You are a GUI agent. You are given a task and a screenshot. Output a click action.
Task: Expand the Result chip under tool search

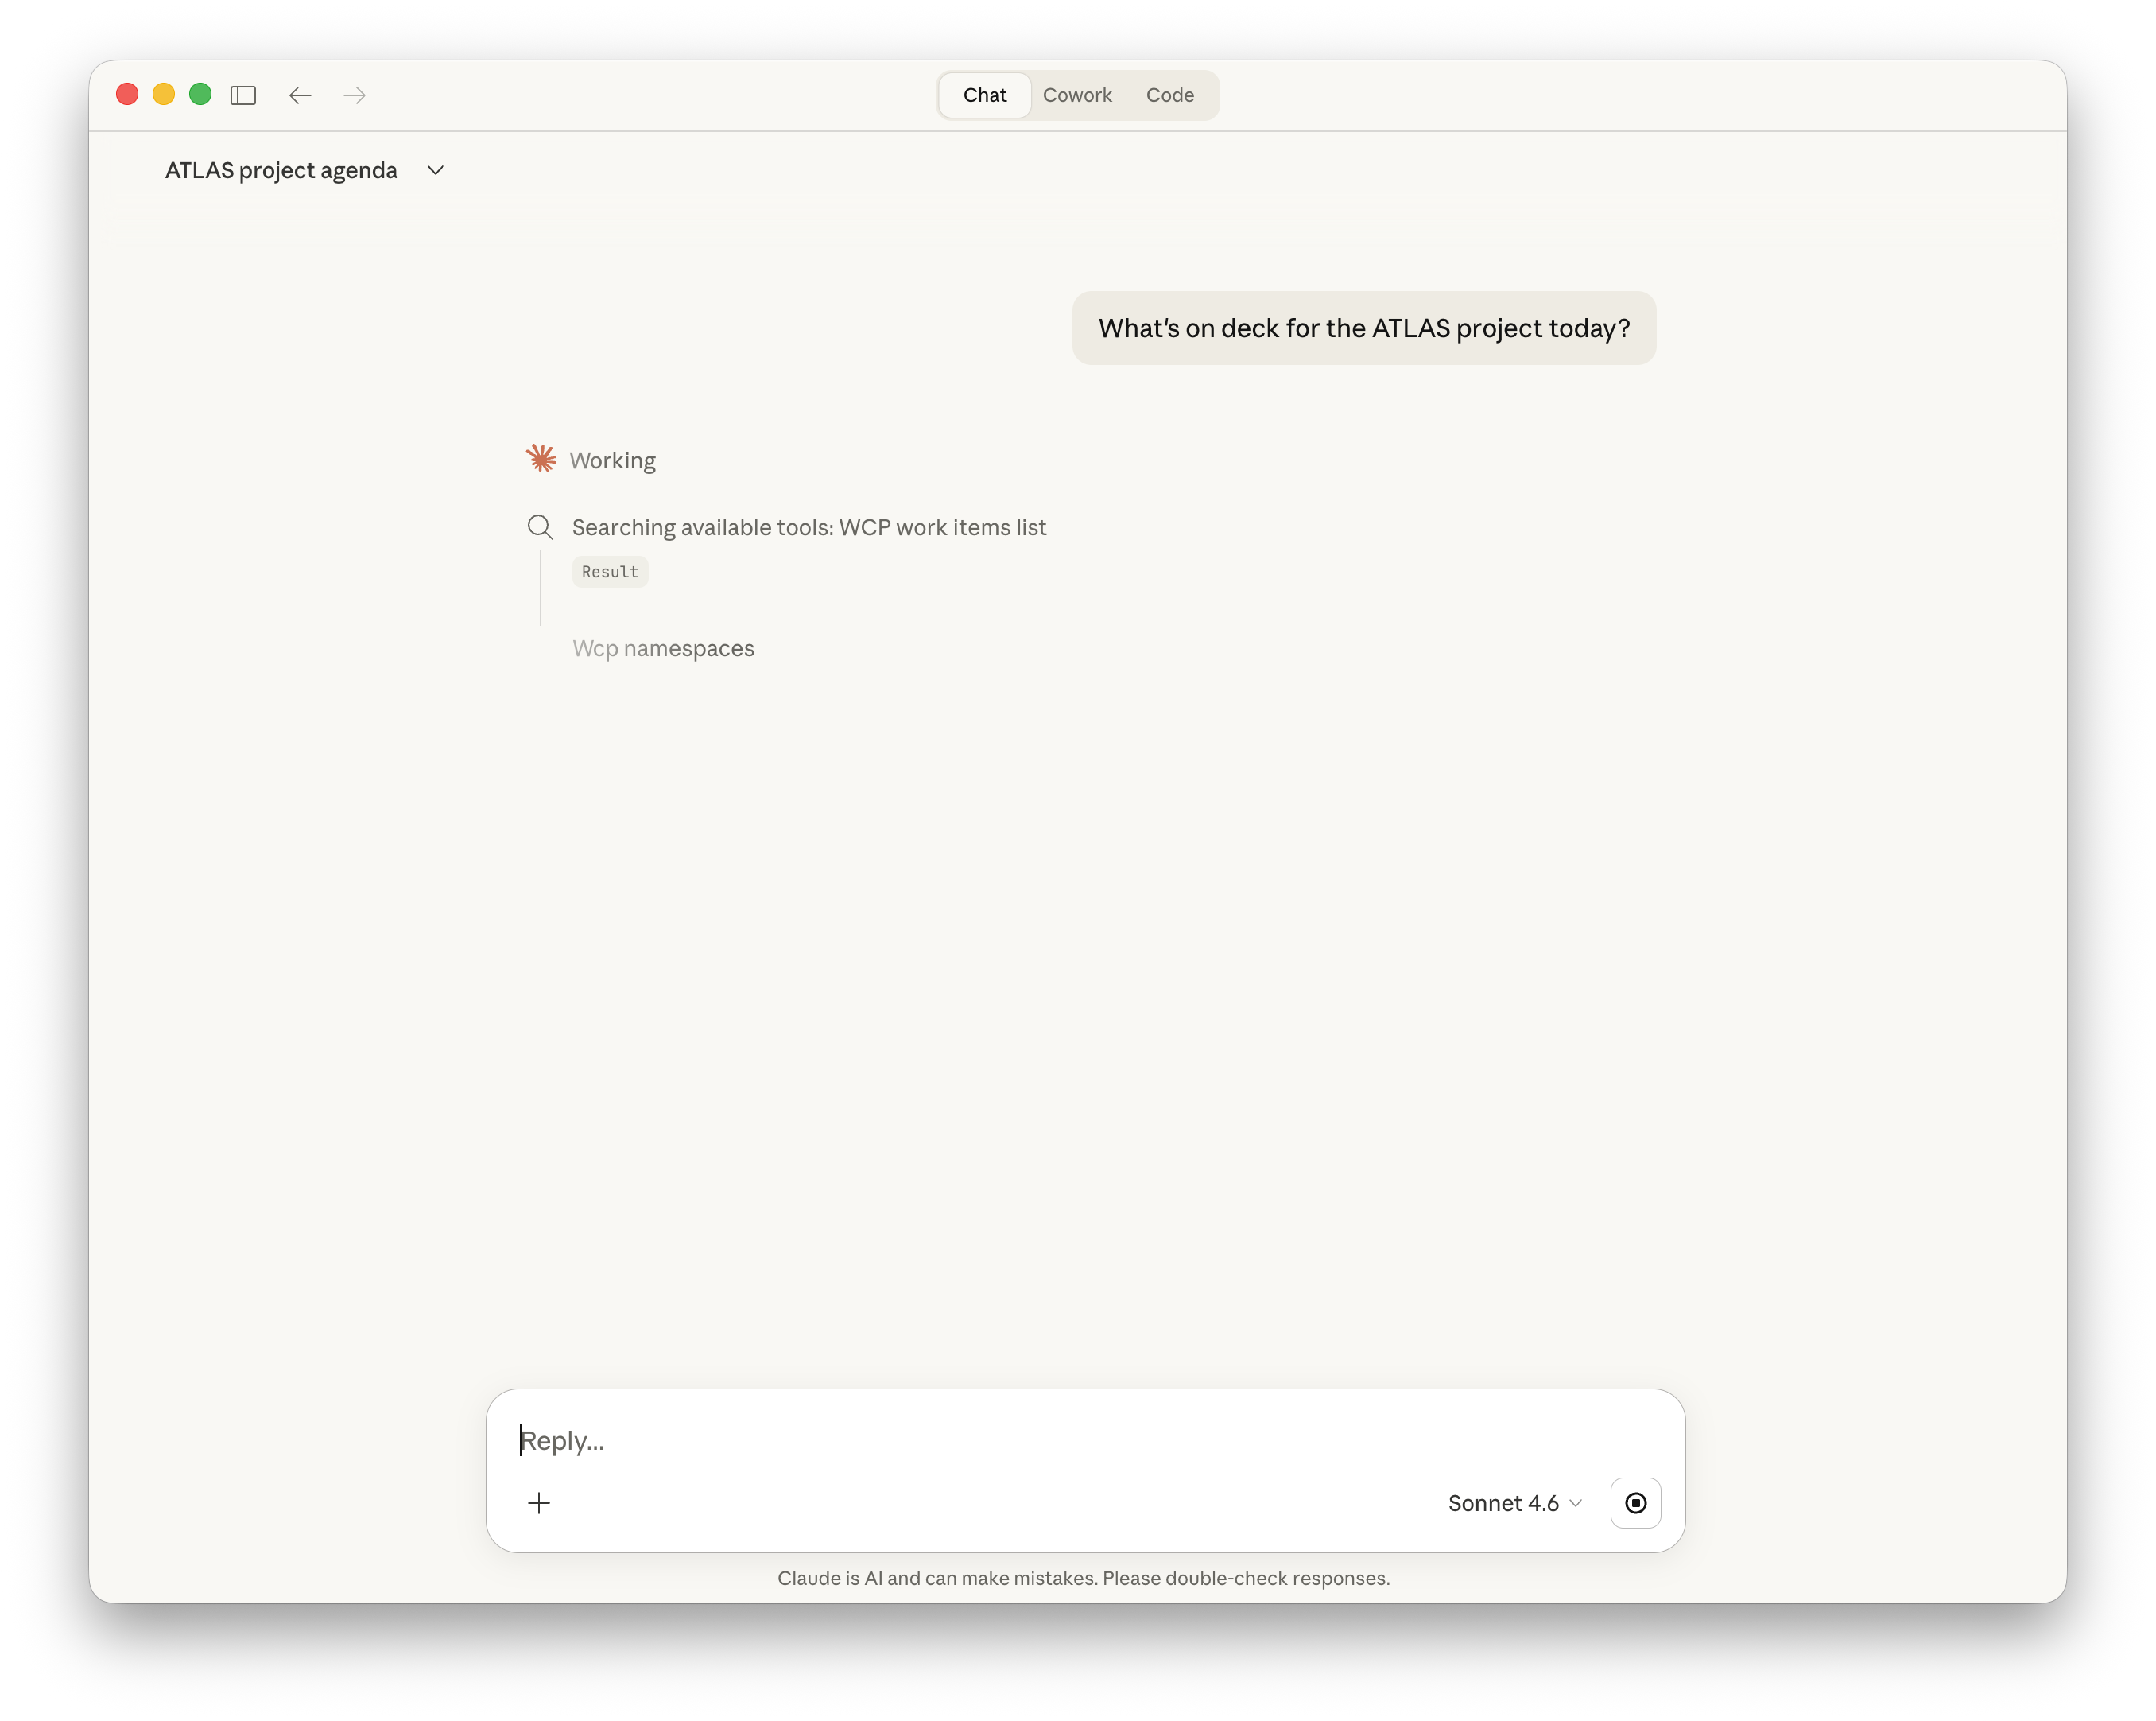point(609,571)
